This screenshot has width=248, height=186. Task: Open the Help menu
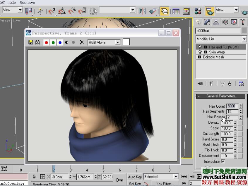(x=12, y=2)
